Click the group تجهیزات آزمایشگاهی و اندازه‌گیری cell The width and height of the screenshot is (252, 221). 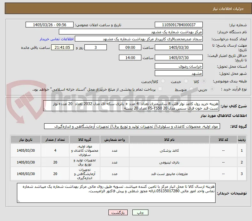(85, 174)
